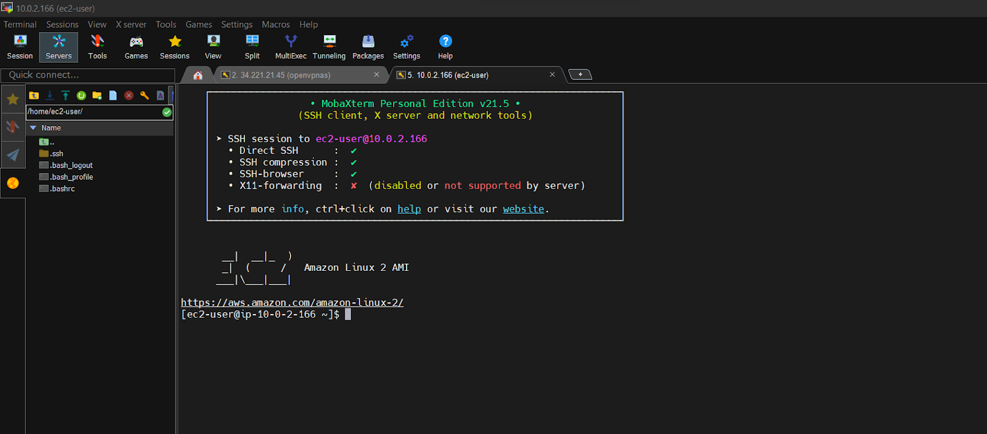Click at the terminal prompt cursor
The height and width of the screenshot is (434, 987).
click(x=348, y=315)
